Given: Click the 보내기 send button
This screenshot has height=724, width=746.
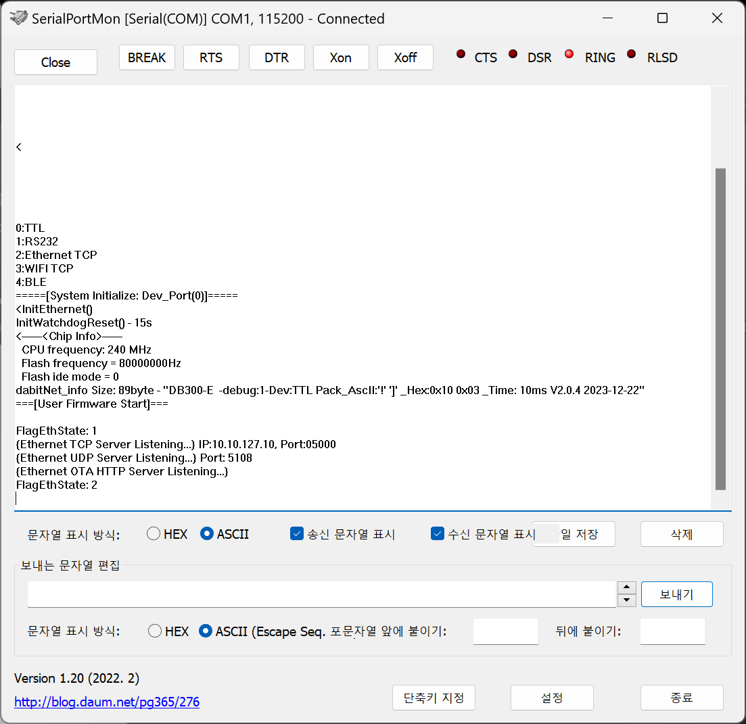Looking at the screenshot, I should [676, 594].
